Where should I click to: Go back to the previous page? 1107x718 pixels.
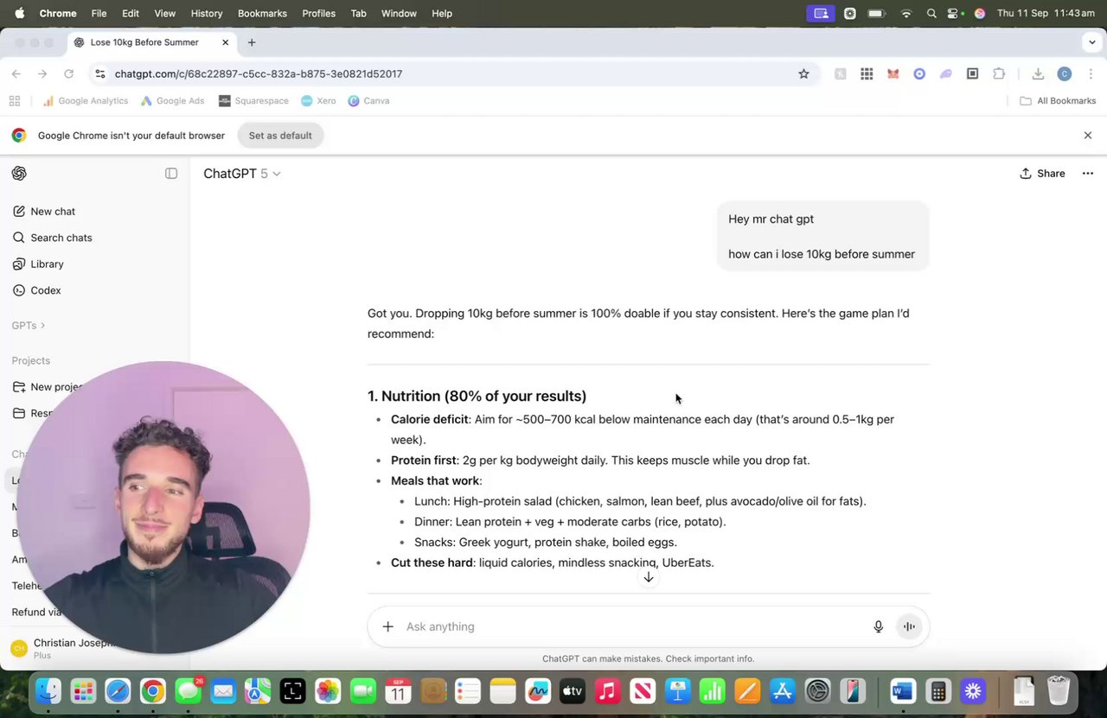coord(16,74)
